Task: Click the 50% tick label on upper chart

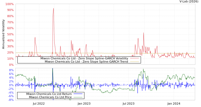Action: [10, 34]
